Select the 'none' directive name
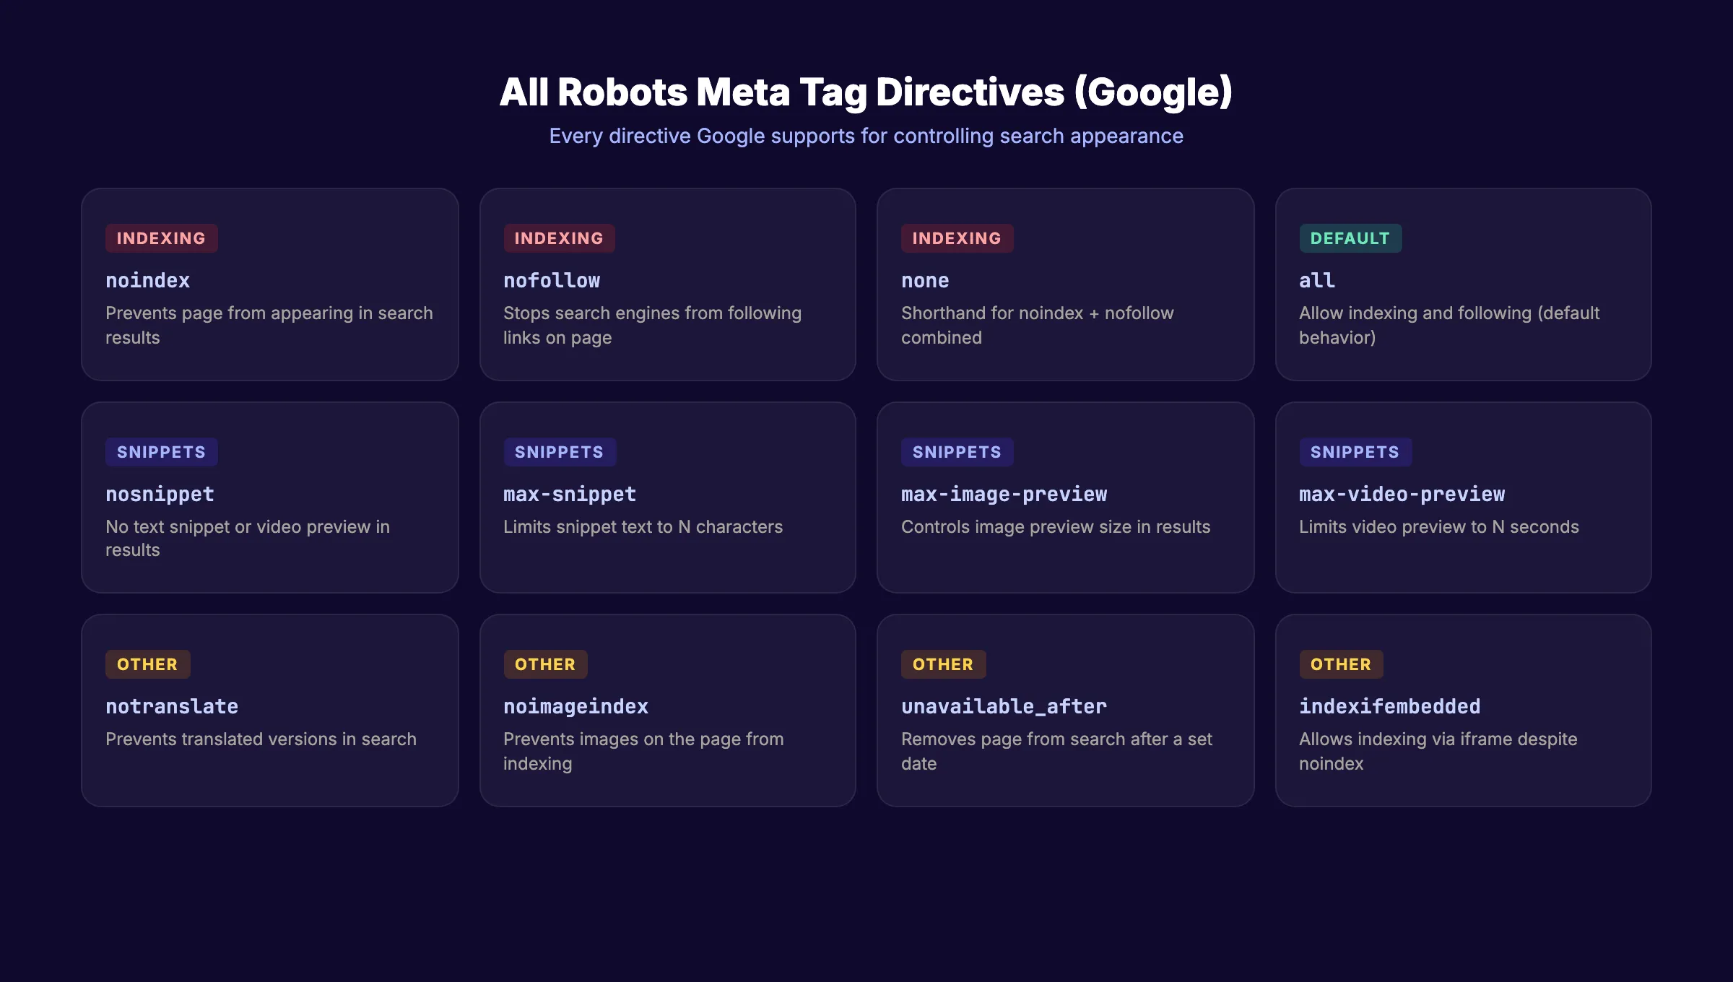This screenshot has height=982, width=1733. pos(925,280)
